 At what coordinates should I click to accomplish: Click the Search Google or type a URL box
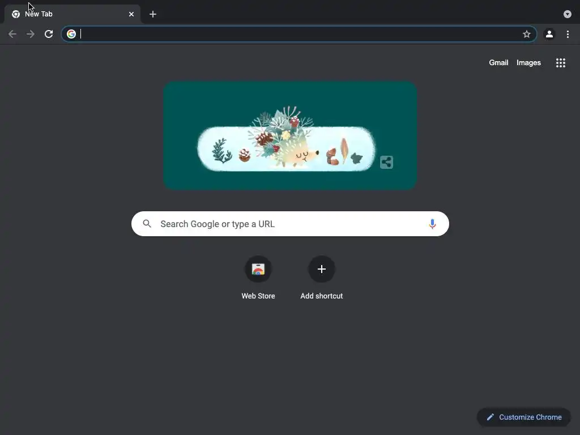(x=290, y=224)
